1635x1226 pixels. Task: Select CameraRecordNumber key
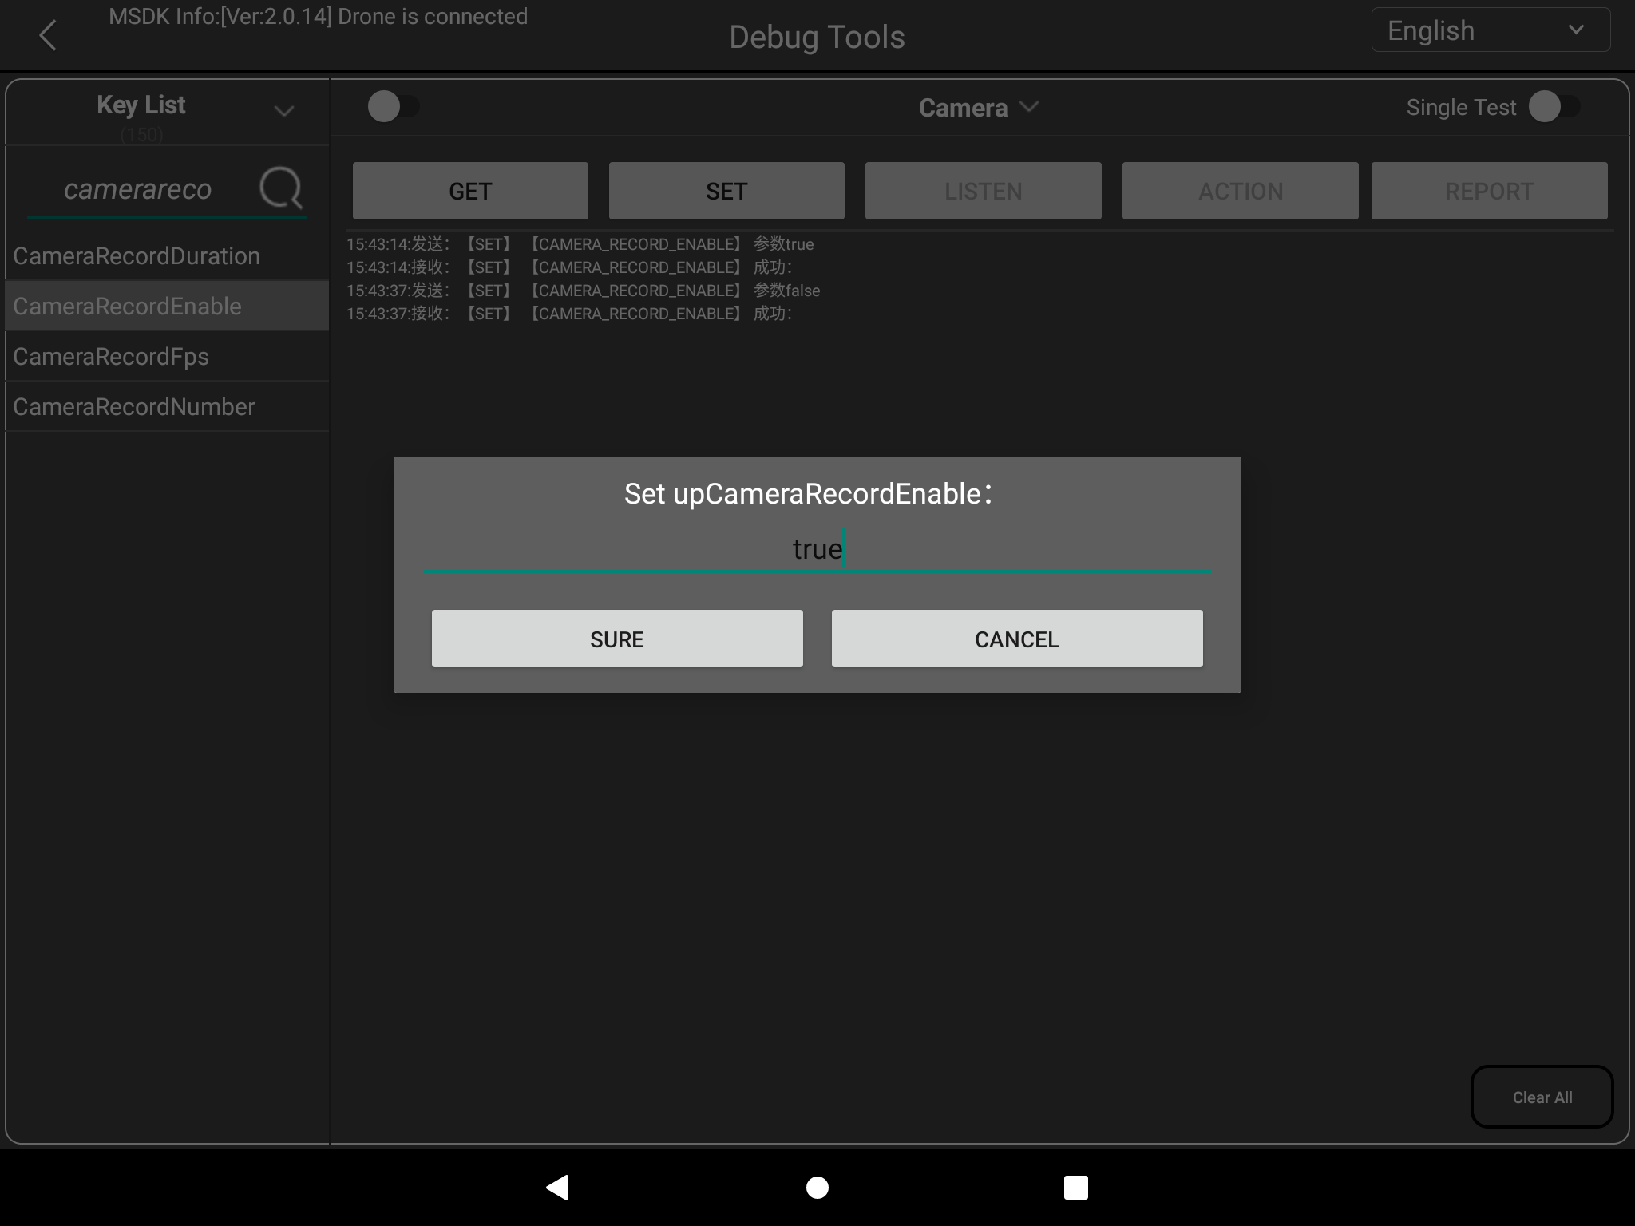coord(167,406)
